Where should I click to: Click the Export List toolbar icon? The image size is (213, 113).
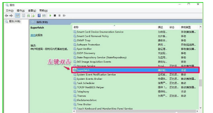click(x=33, y=16)
